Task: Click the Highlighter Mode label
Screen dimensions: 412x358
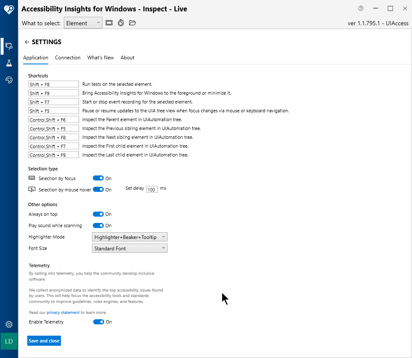Action: point(47,237)
